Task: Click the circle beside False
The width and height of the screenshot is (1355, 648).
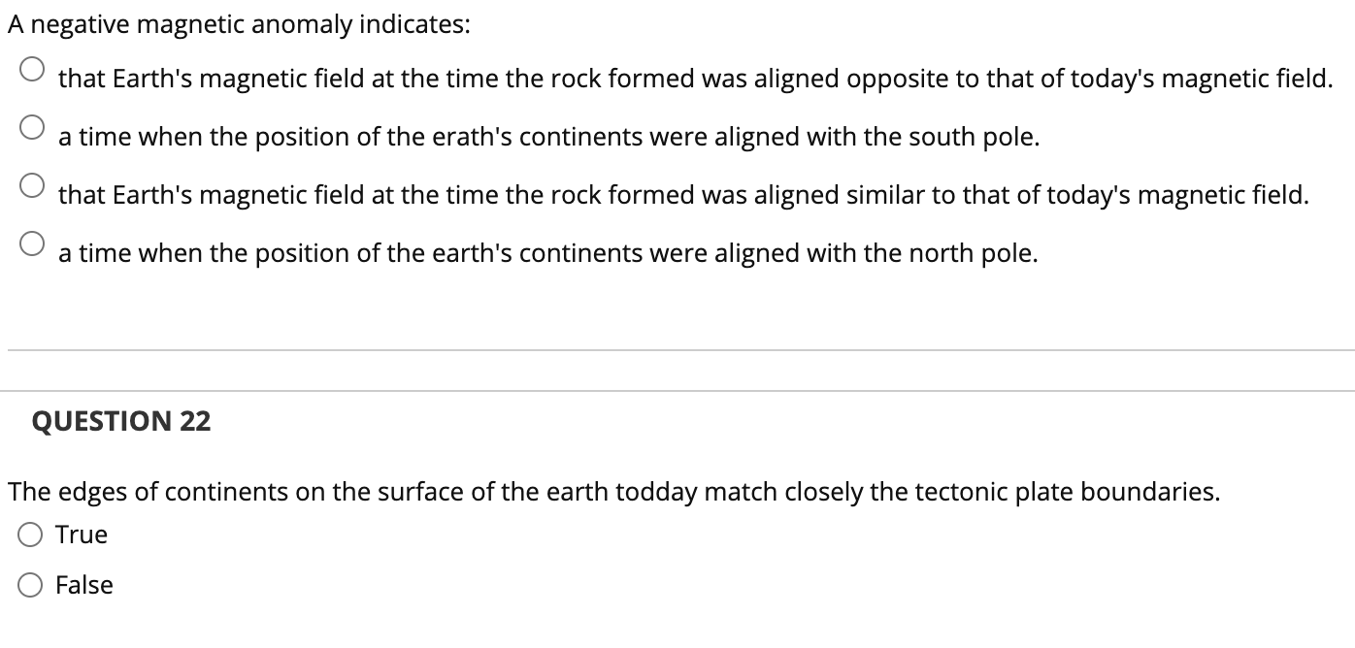Action: pyautogui.click(x=30, y=584)
